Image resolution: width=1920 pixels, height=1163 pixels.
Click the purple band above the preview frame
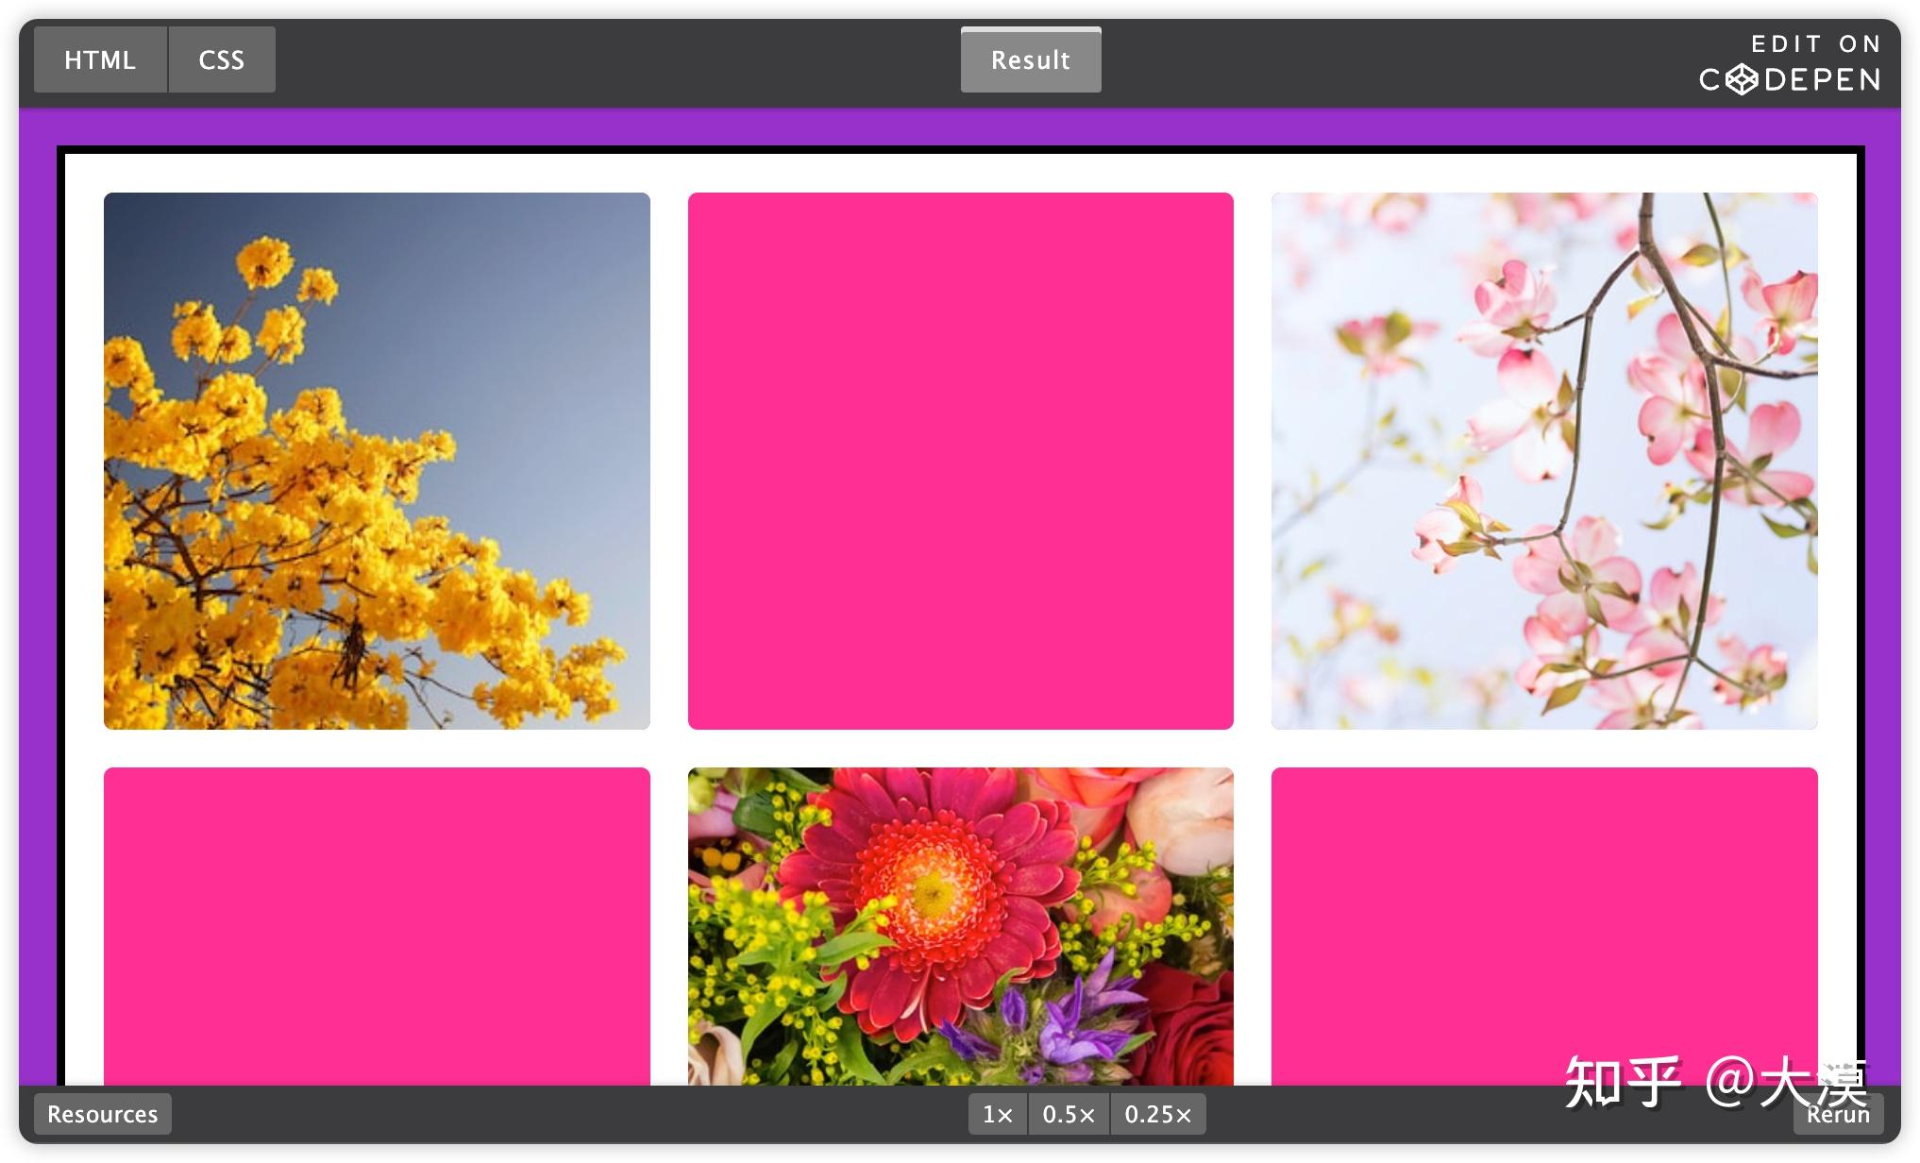(x=960, y=126)
